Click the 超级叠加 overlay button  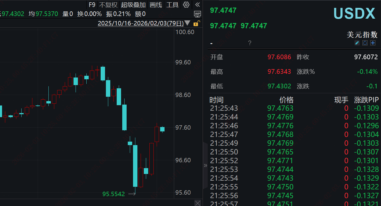pos(133,5)
